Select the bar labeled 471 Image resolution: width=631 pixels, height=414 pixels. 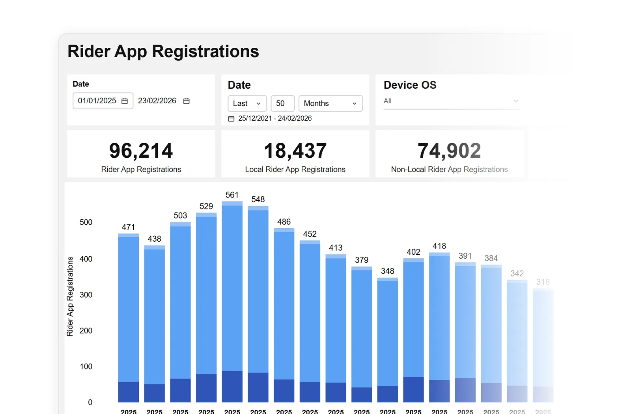(x=129, y=318)
